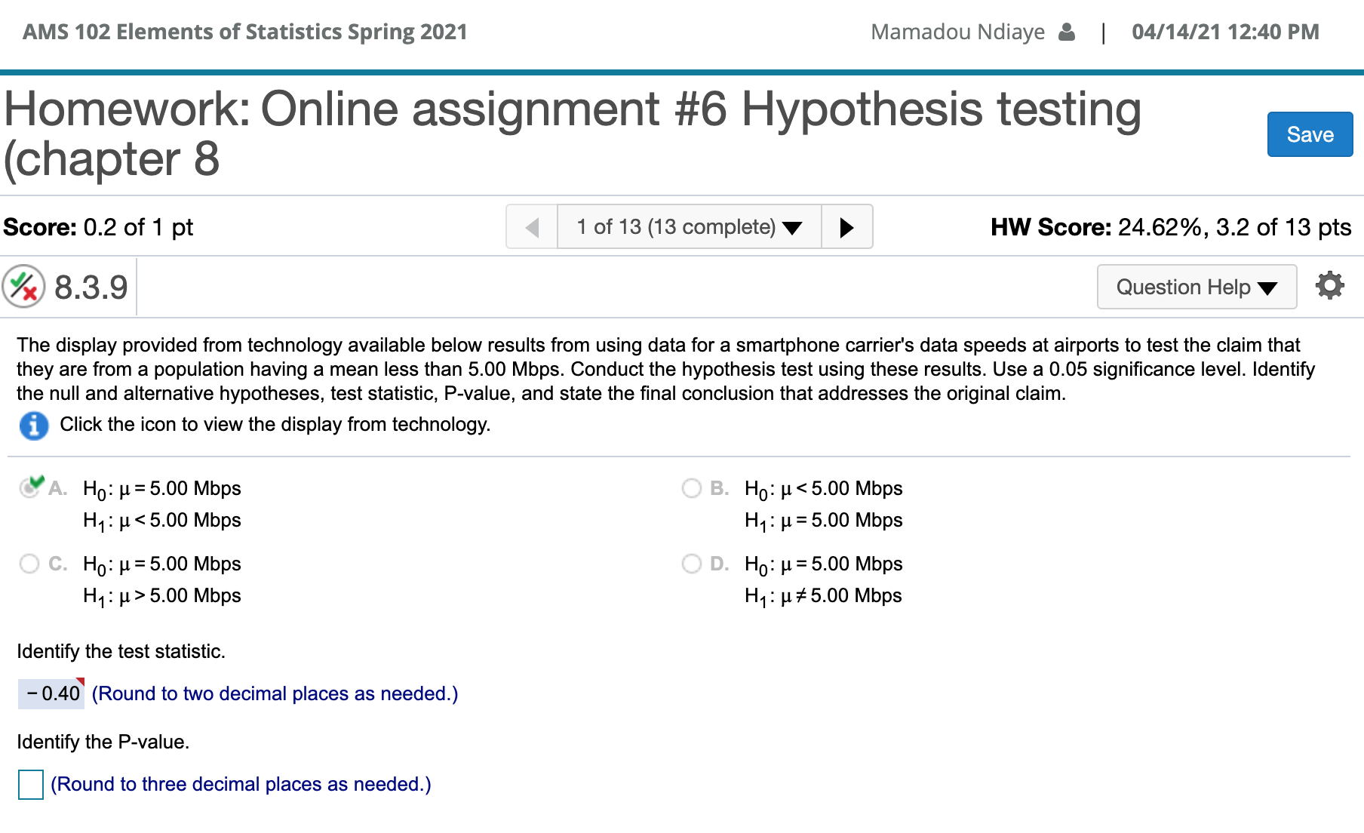Click the homework title heading
The image size is (1364, 833).
tap(573, 134)
